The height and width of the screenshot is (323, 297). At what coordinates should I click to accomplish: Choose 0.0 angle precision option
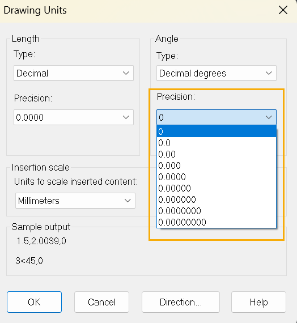pyautogui.click(x=217, y=143)
